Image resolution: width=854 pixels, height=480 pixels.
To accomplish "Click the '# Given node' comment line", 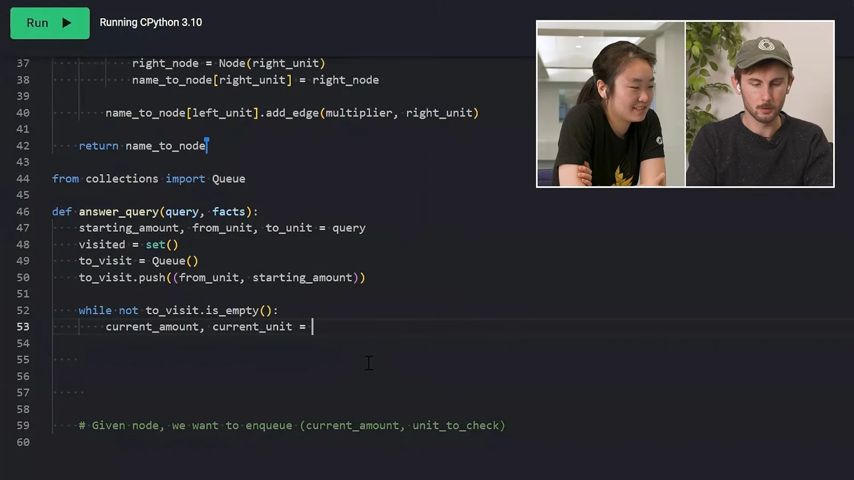I will (292, 426).
